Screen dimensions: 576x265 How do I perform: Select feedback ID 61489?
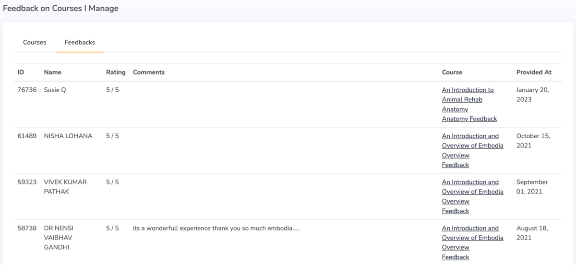[27, 136]
